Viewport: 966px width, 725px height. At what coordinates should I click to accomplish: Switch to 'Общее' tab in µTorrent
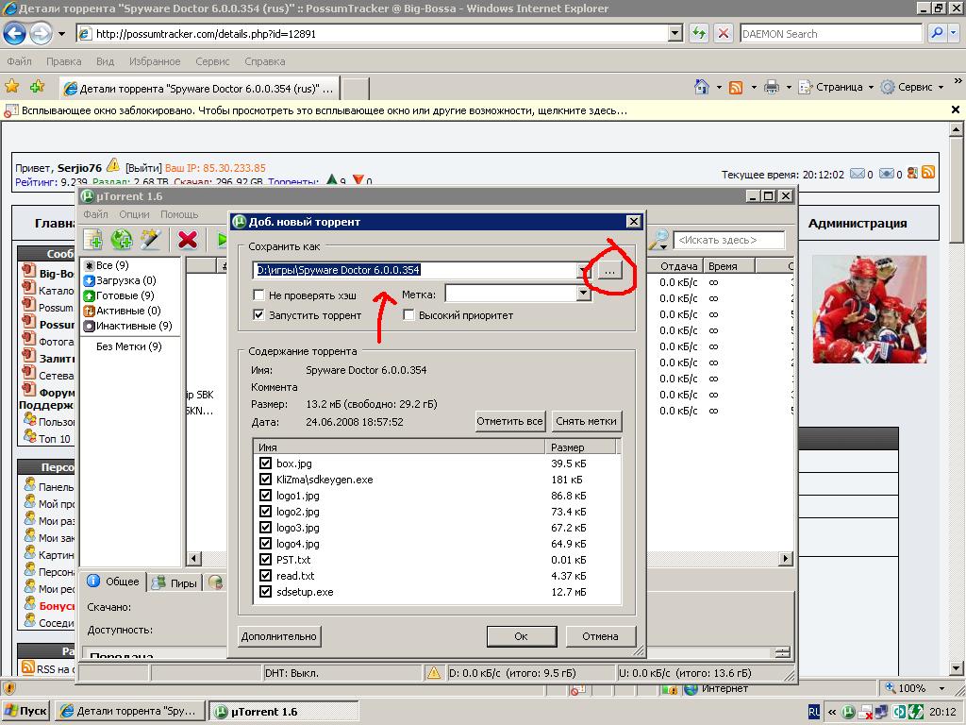coord(114,582)
